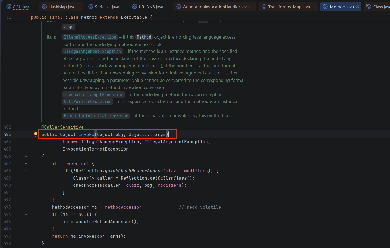Click 'return ma.invoke(obj, args);' statement
The width and height of the screenshot is (390, 248).
(x=89, y=236)
